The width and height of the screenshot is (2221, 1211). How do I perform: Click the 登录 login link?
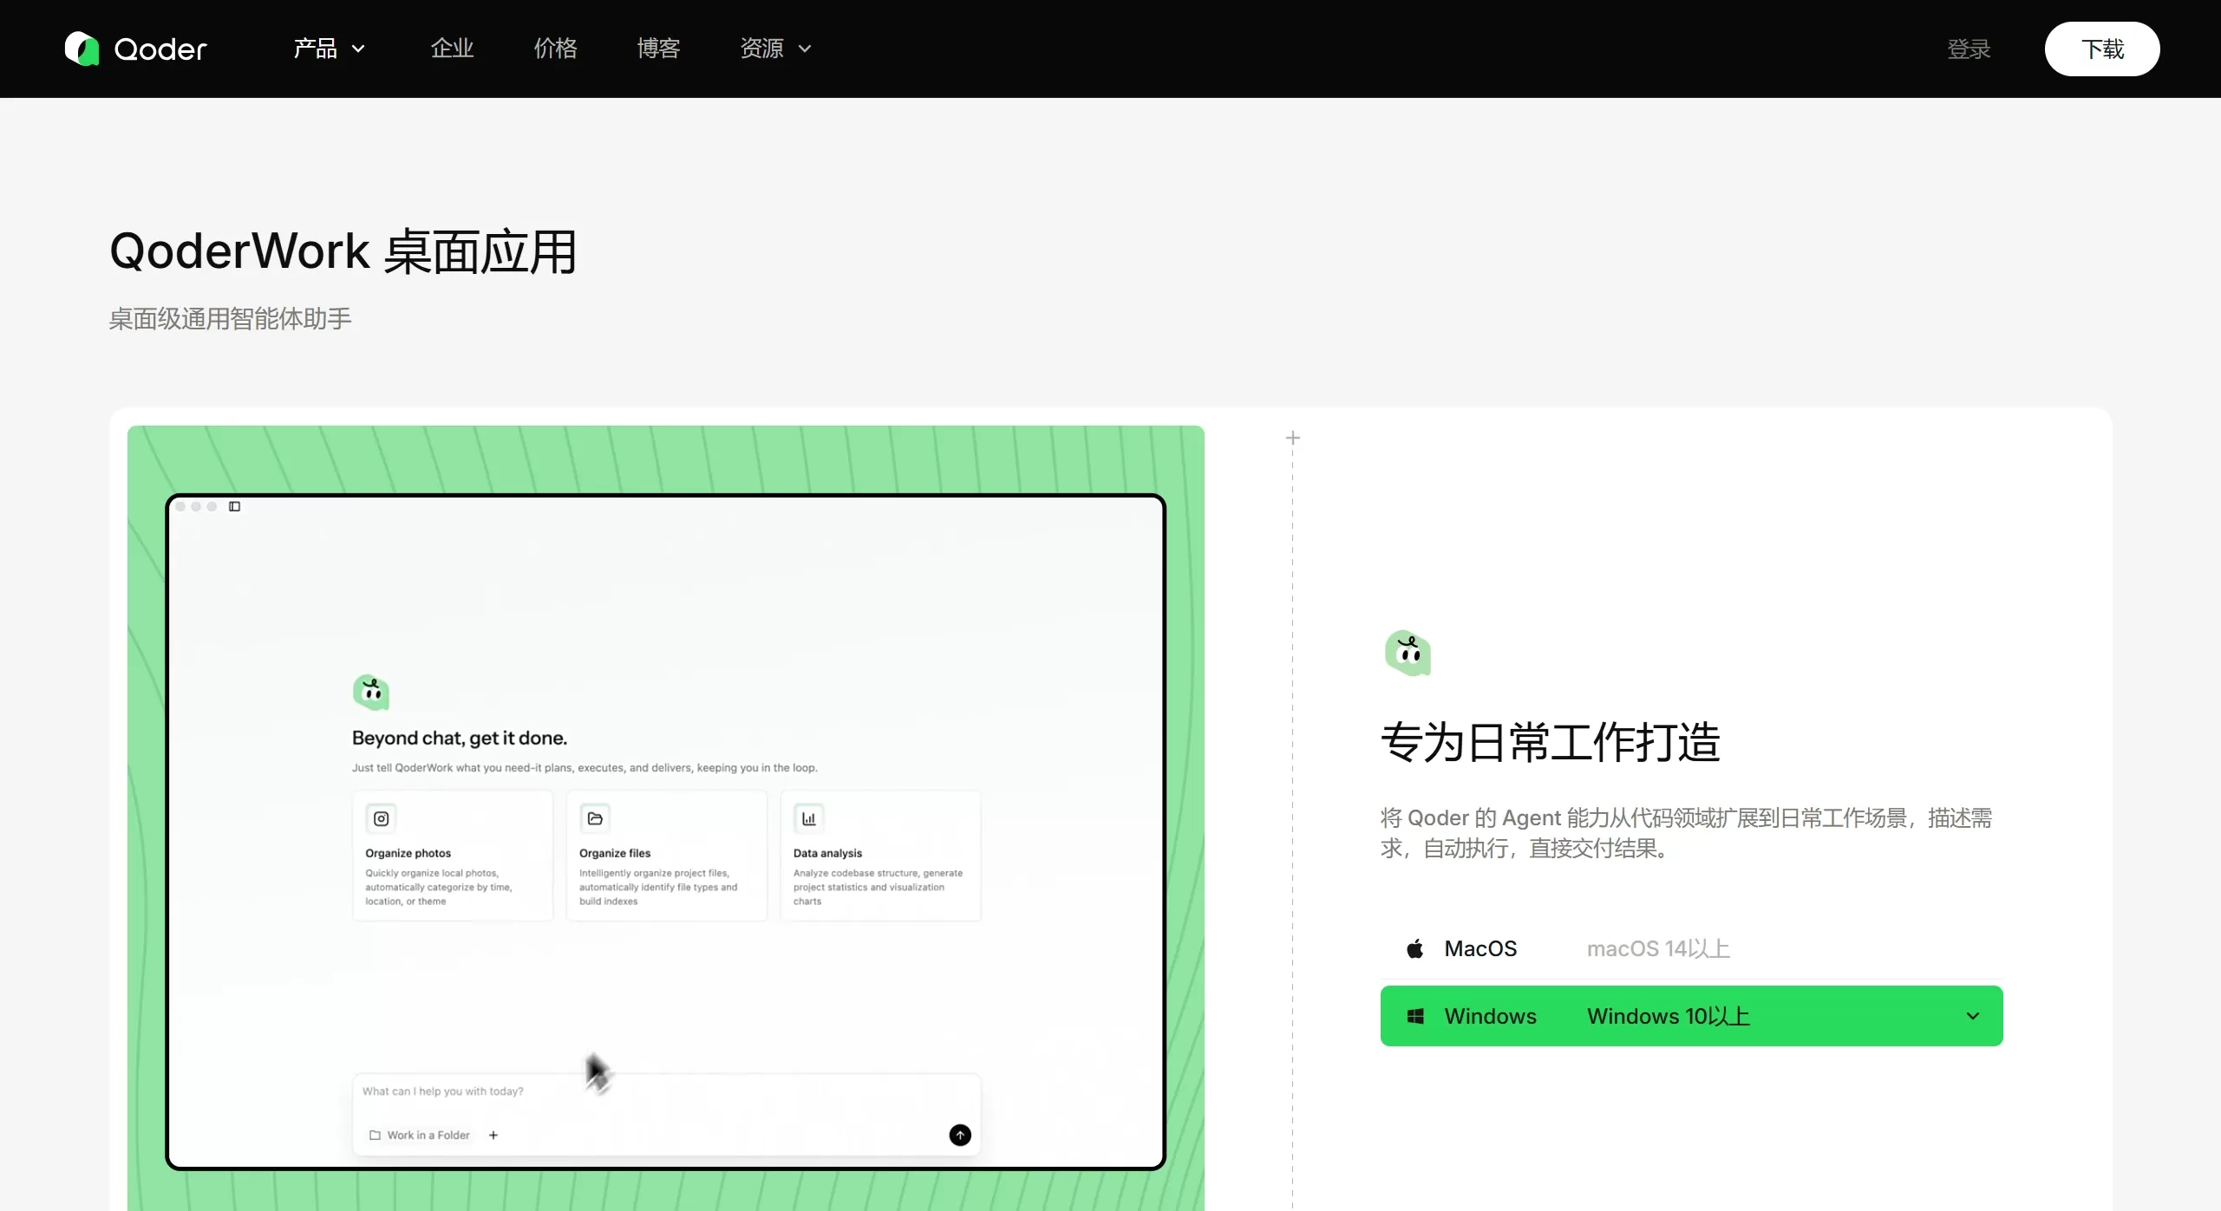(x=1969, y=49)
